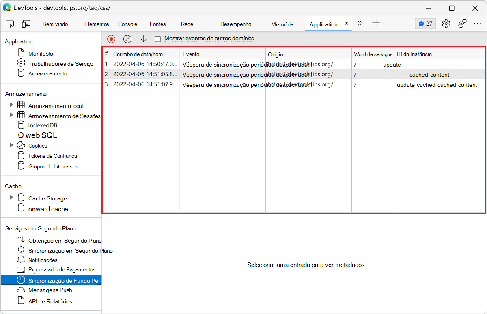Click the Grupos de Interesses icon
Screen dimensions: 487x314
pos(21,166)
